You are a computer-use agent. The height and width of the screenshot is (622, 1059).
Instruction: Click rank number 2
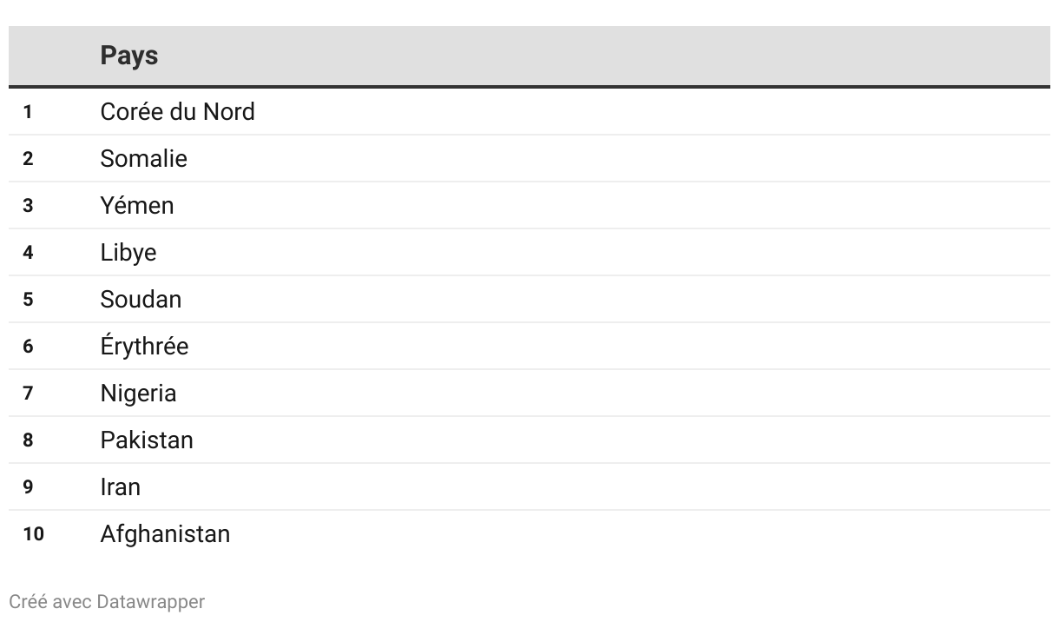28,159
